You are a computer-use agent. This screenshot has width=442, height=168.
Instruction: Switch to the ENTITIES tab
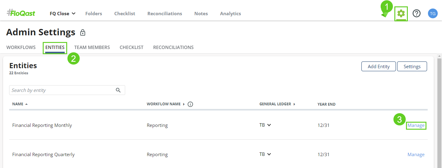pyautogui.click(x=55, y=47)
